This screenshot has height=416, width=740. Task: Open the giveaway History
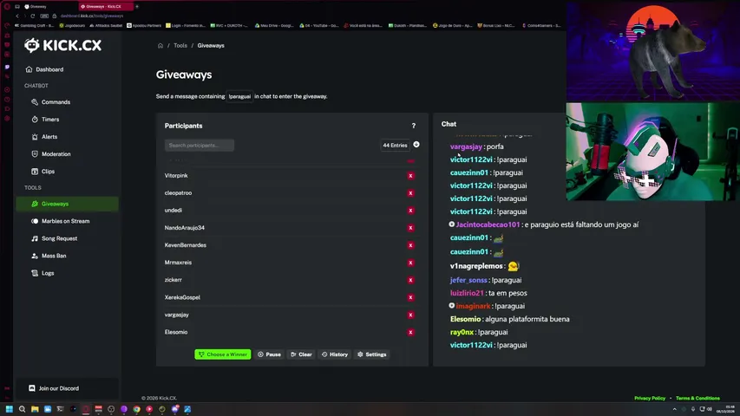coord(335,354)
